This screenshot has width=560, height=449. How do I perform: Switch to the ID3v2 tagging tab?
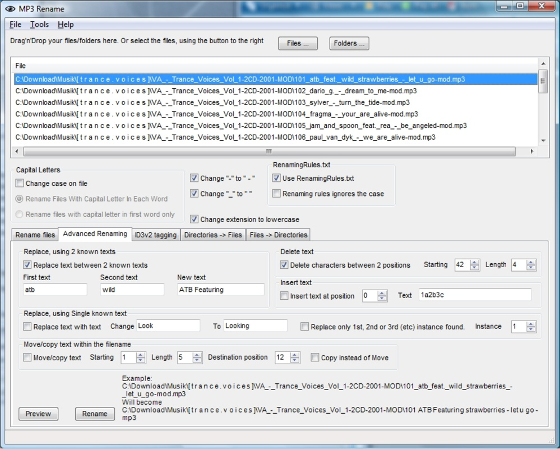tap(156, 235)
